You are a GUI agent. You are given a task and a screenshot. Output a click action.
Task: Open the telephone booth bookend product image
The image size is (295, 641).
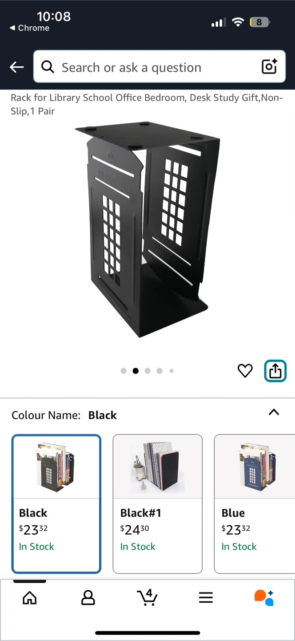[147, 230]
